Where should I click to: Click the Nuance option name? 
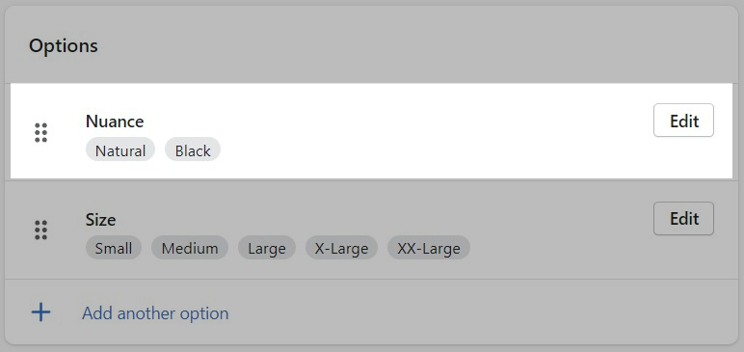point(115,122)
